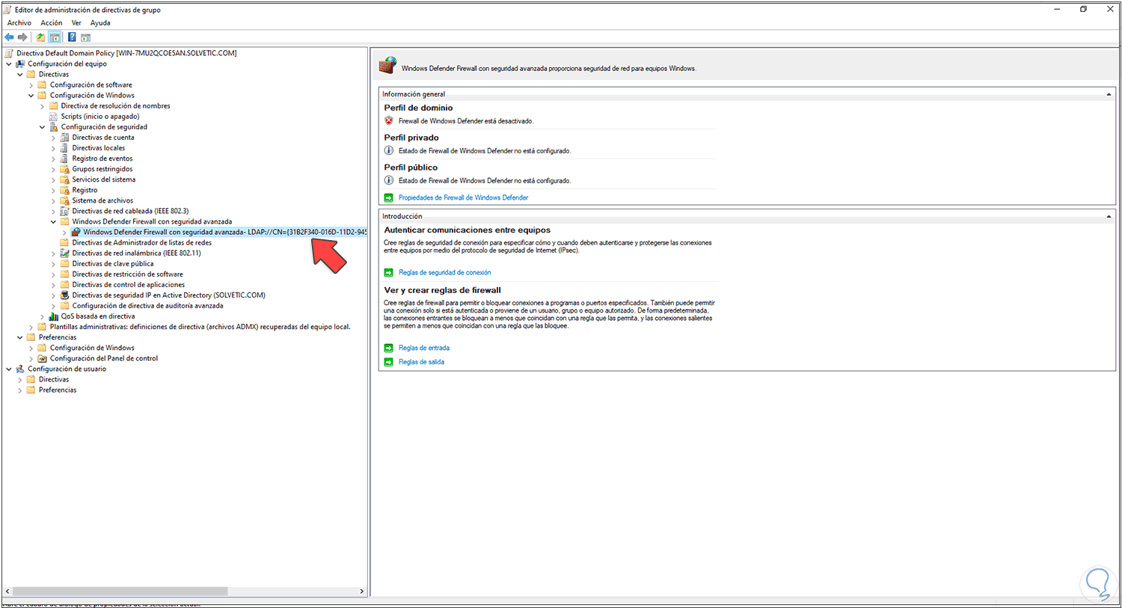The height and width of the screenshot is (608, 1122).
Task: Collapse the Configuración de seguridad node
Action: point(43,127)
